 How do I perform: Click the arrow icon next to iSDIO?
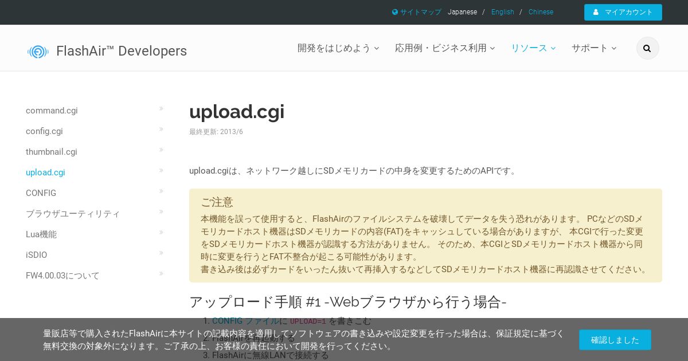tap(161, 253)
